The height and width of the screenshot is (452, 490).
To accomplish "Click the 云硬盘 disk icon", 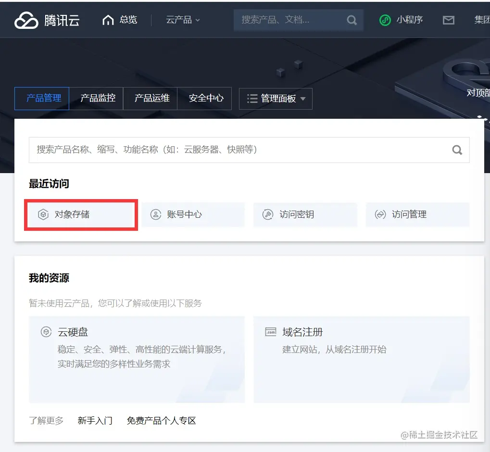I will pos(46,332).
